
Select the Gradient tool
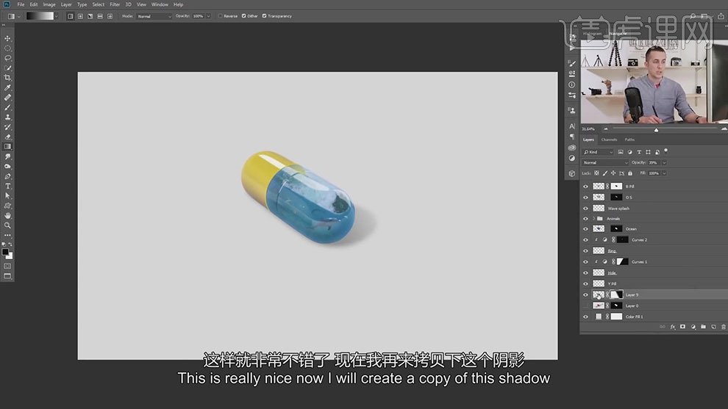[x=7, y=147]
